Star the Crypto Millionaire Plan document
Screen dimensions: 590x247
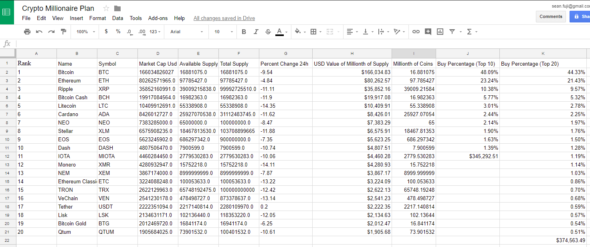(106, 8)
